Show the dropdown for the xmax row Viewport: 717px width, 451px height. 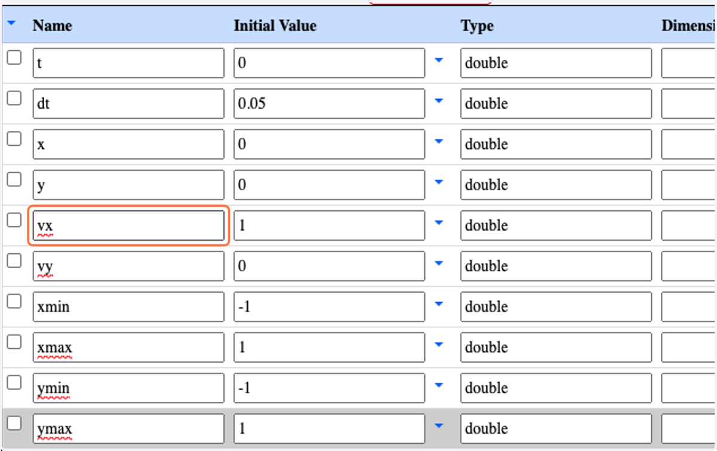(x=439, y=345)
